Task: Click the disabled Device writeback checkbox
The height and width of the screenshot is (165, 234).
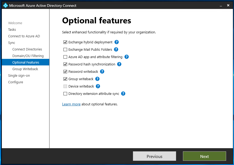Action: coord(65,86)
